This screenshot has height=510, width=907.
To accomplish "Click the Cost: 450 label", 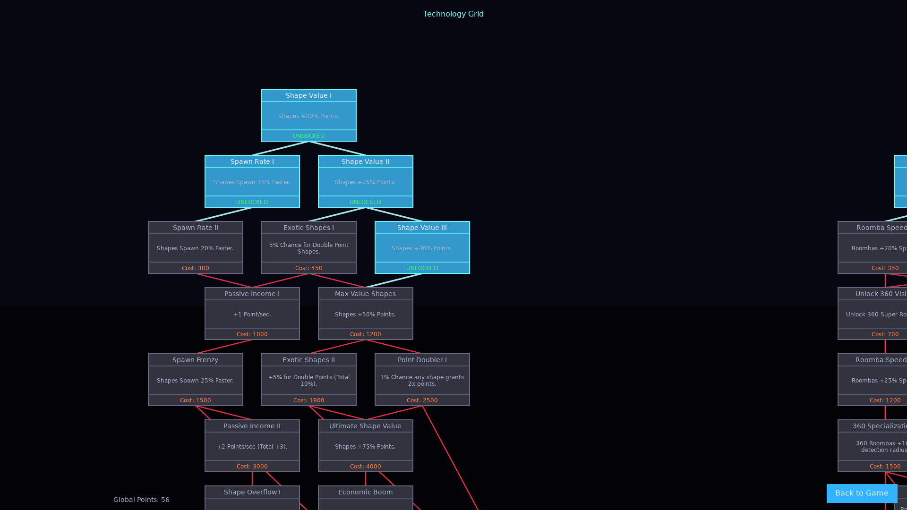I will click(309, 268).
